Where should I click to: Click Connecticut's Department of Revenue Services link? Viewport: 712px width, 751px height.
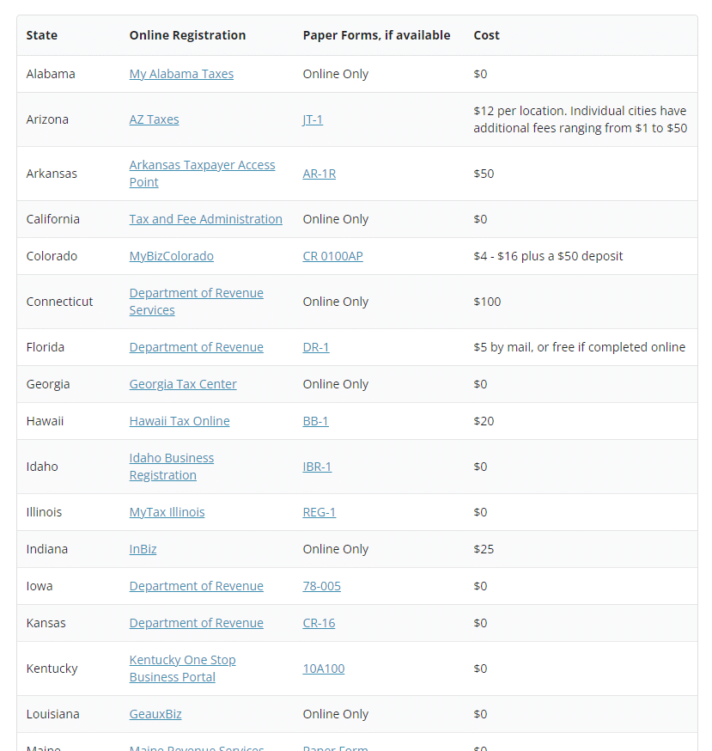tap(196, 293)
